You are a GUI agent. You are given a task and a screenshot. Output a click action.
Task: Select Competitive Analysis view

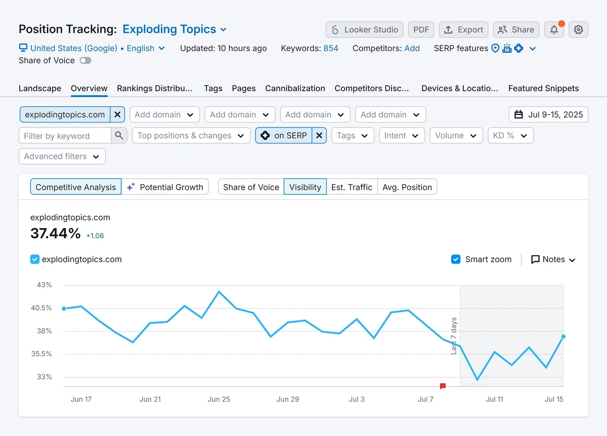pyautogui.click(x=76, y=187)
